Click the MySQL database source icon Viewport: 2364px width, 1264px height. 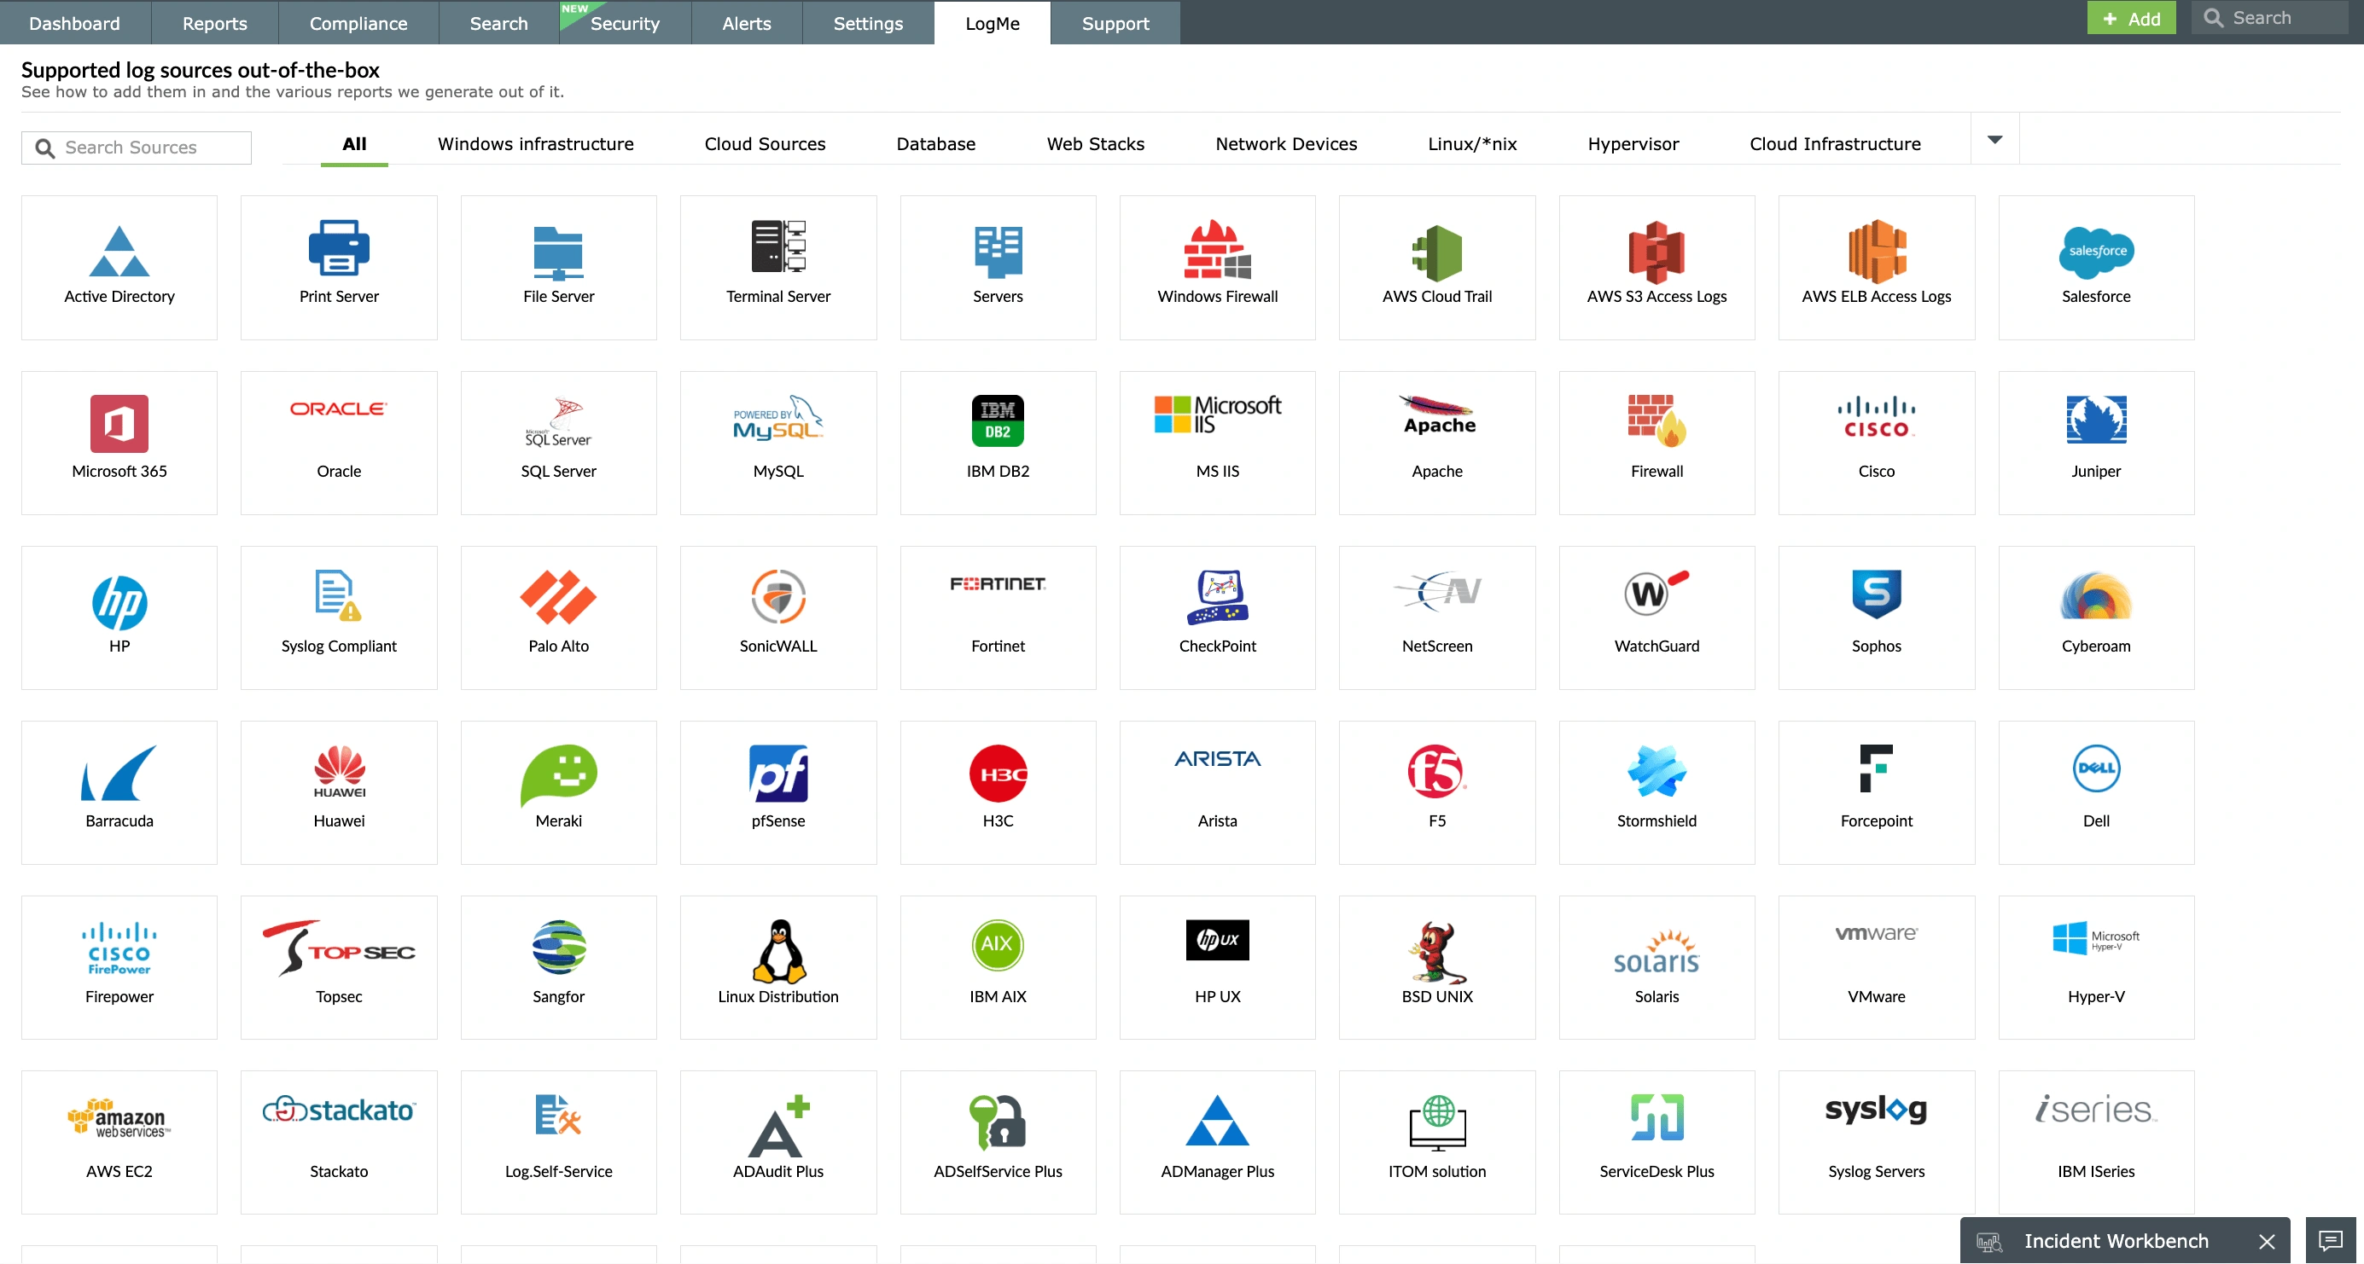click(x=777, y=418)
